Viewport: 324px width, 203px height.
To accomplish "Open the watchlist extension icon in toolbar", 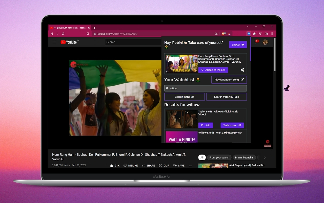I will tap(249, 34).
